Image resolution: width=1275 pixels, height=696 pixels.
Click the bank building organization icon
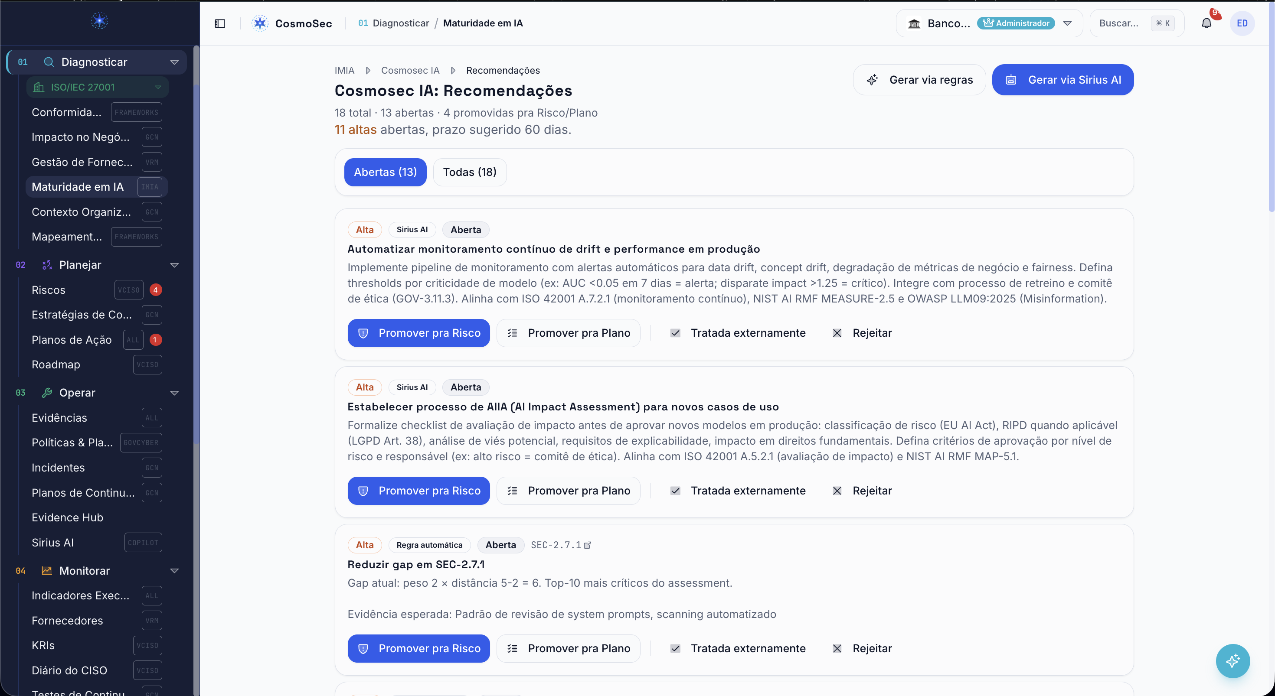(x=914, y=23)
